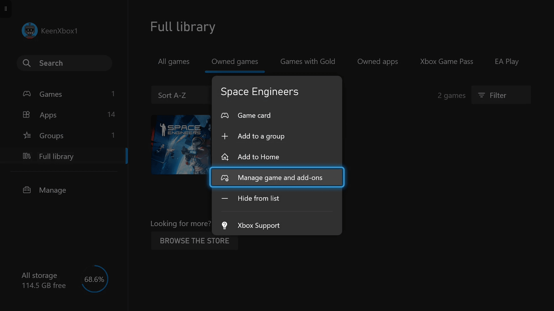554x311 pixels.
Task: Switch to the Owned games tab
Action: 235,61
